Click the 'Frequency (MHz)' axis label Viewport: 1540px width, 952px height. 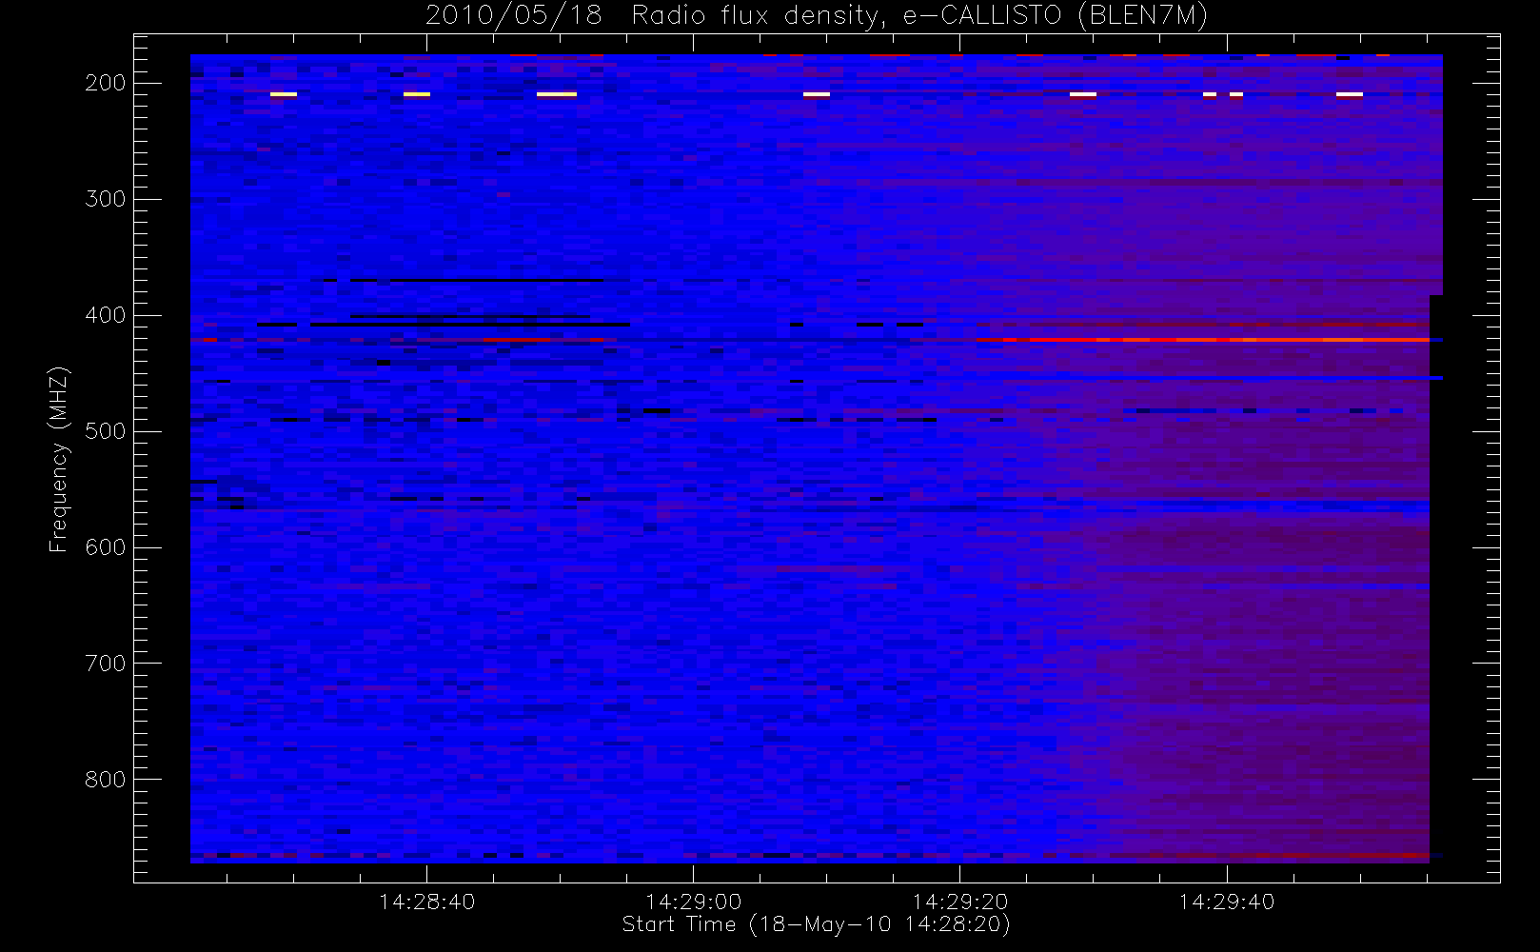pos(59,459)
